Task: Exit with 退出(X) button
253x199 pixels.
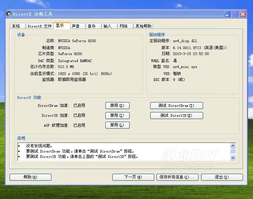Action: [222, 177]
